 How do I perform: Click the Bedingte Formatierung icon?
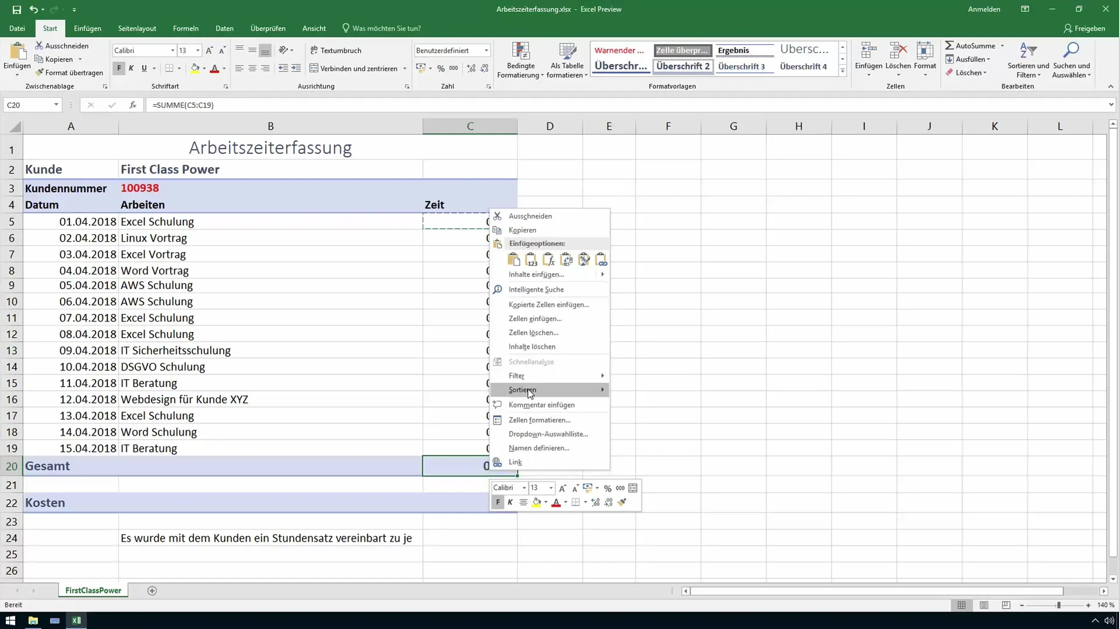coord(520,51)
